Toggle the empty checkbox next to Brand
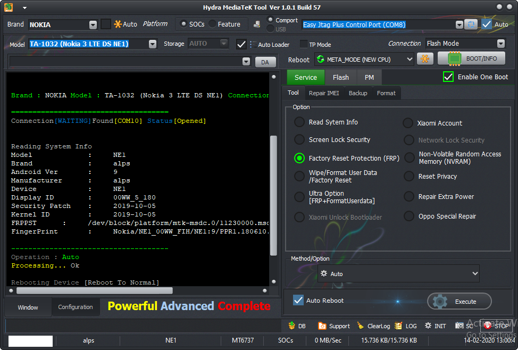 tap(106, 24)
